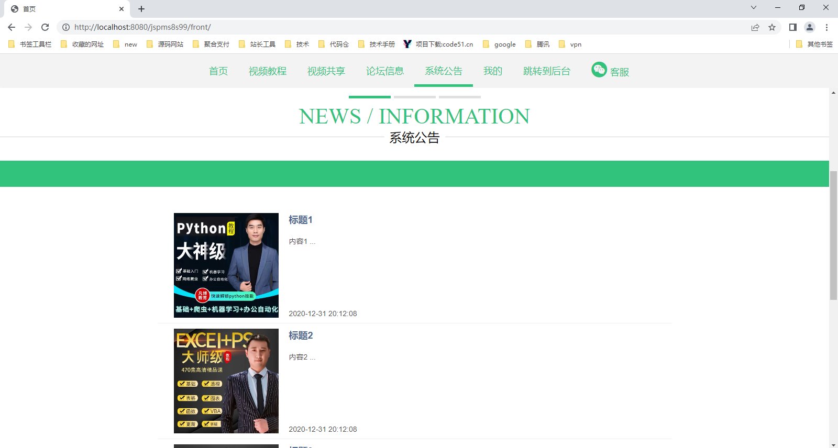Select the third carousel indicator bar
This screenshot has width=838, height=448.
[460, 97]
